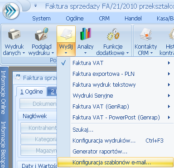Choose Faktura VAT menu entry
This screenshot has height=168, width=174.
tap(116, 63)
